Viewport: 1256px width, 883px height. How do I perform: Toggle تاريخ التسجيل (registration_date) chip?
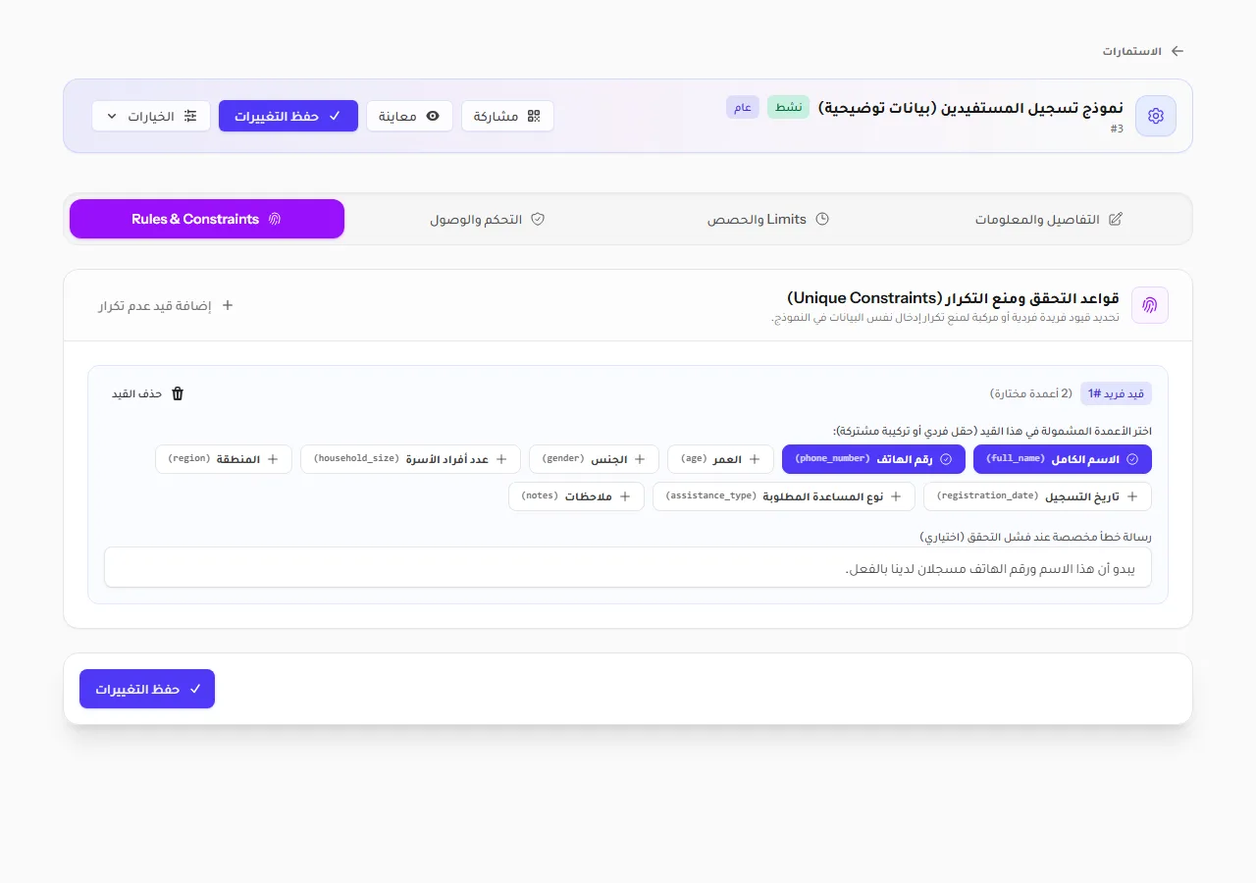(1037, 496)
